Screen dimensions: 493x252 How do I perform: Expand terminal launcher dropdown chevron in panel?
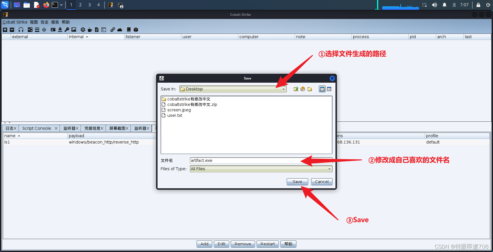click(61, 5)
